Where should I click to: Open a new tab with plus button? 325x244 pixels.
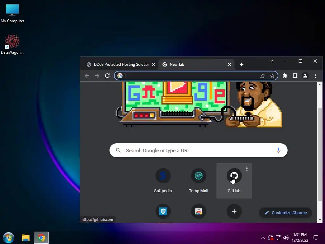241,64
